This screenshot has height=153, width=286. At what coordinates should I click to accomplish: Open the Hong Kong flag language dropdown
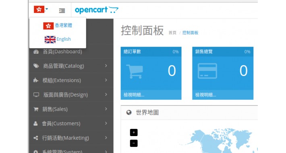coord(41,9)
